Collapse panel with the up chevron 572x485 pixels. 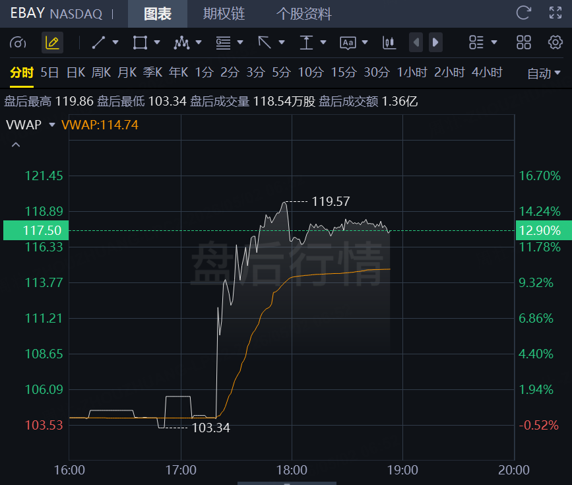pos(16,145)
